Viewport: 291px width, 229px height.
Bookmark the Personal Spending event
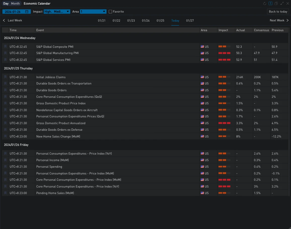[x=5, y=166]
